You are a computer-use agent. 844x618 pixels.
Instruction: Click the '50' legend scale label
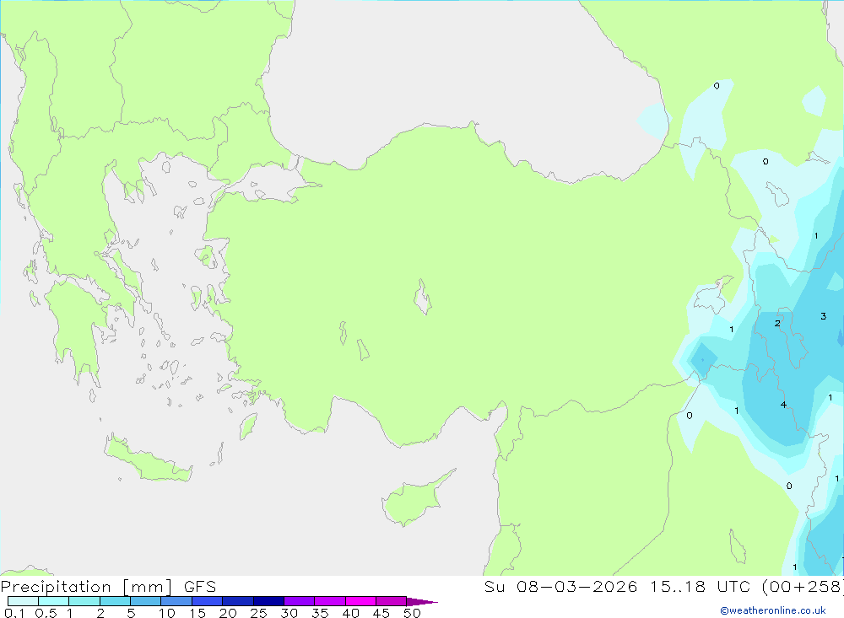(x=412, y=613)
